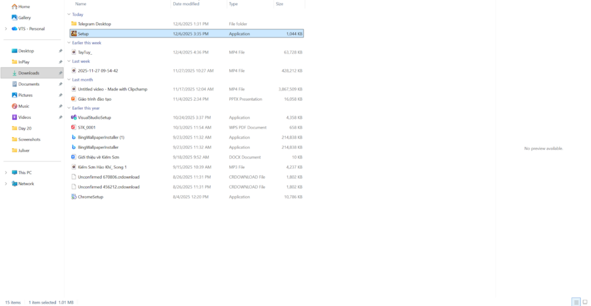591x306 pixels.
Task: Select BingWallpaperInstaller (1) file
Action: (101, 137)
